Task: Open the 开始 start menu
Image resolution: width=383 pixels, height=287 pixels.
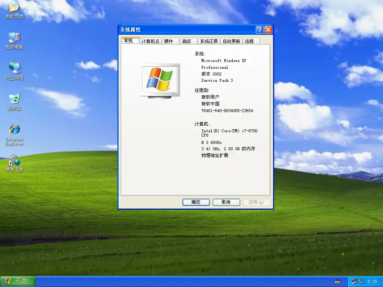Action: coord(18,281)
